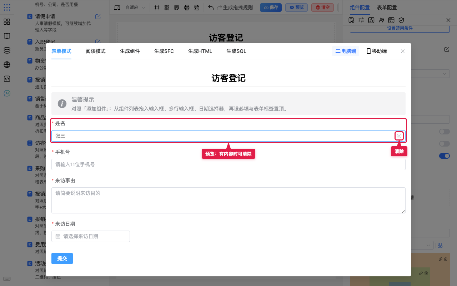Click the 预览 button in background toolbar
This screenshot has height=286, width=457.
[297, 8]
